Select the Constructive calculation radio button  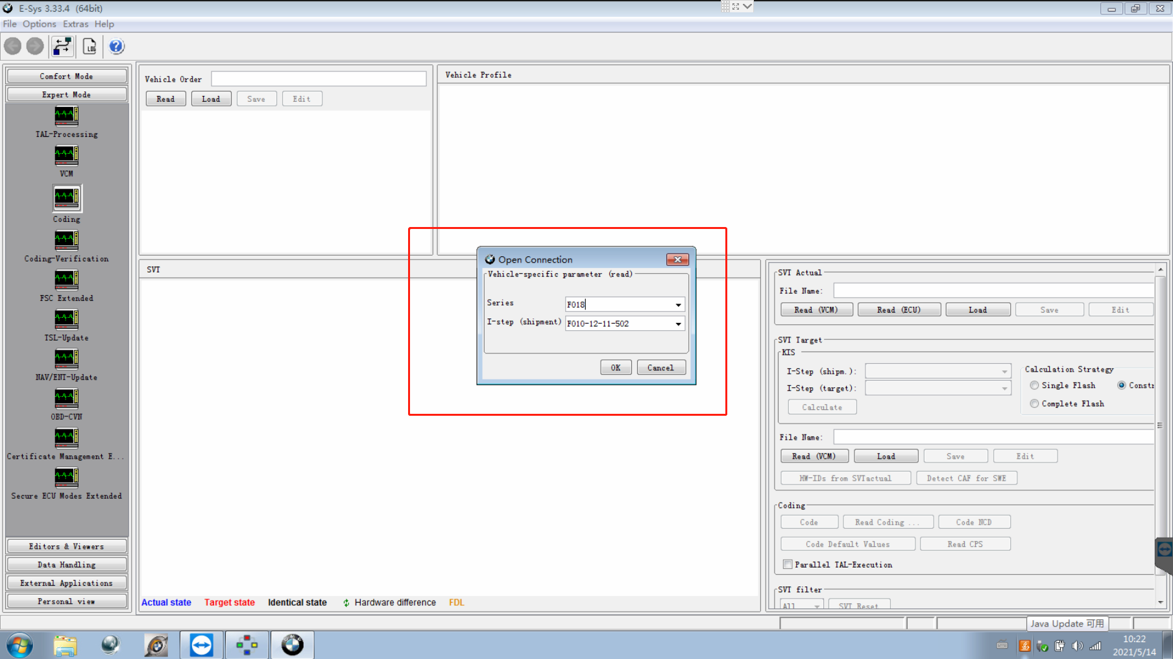1121,385
